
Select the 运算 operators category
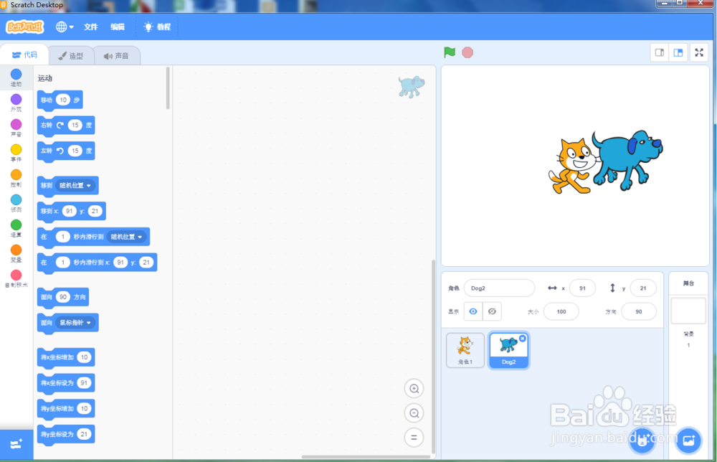pyautogui.click(x=16, y=228)
